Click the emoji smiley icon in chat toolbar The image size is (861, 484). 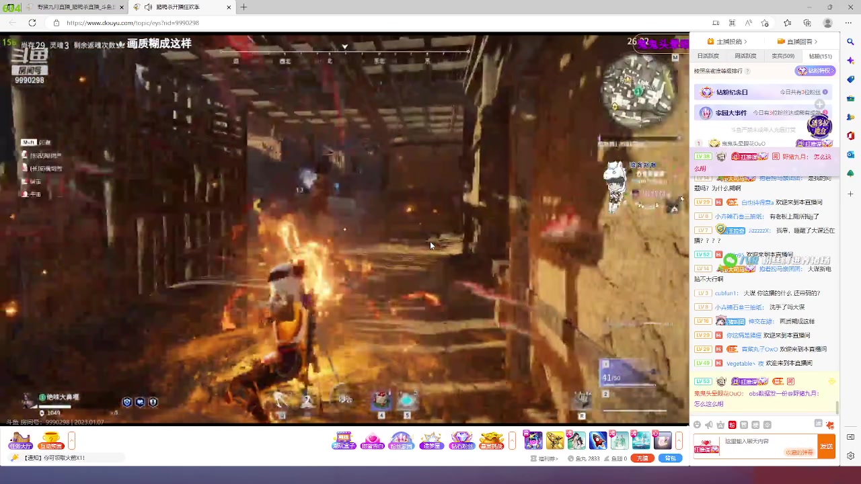click(697, 425)
